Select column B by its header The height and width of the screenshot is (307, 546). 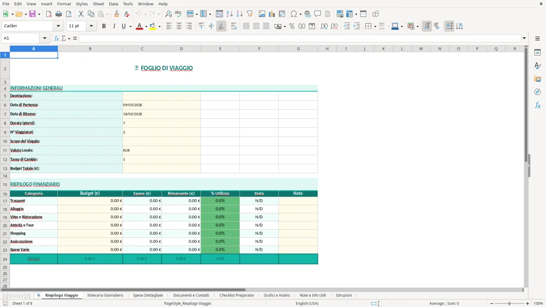pyautogui.click(x=90, y=49)
